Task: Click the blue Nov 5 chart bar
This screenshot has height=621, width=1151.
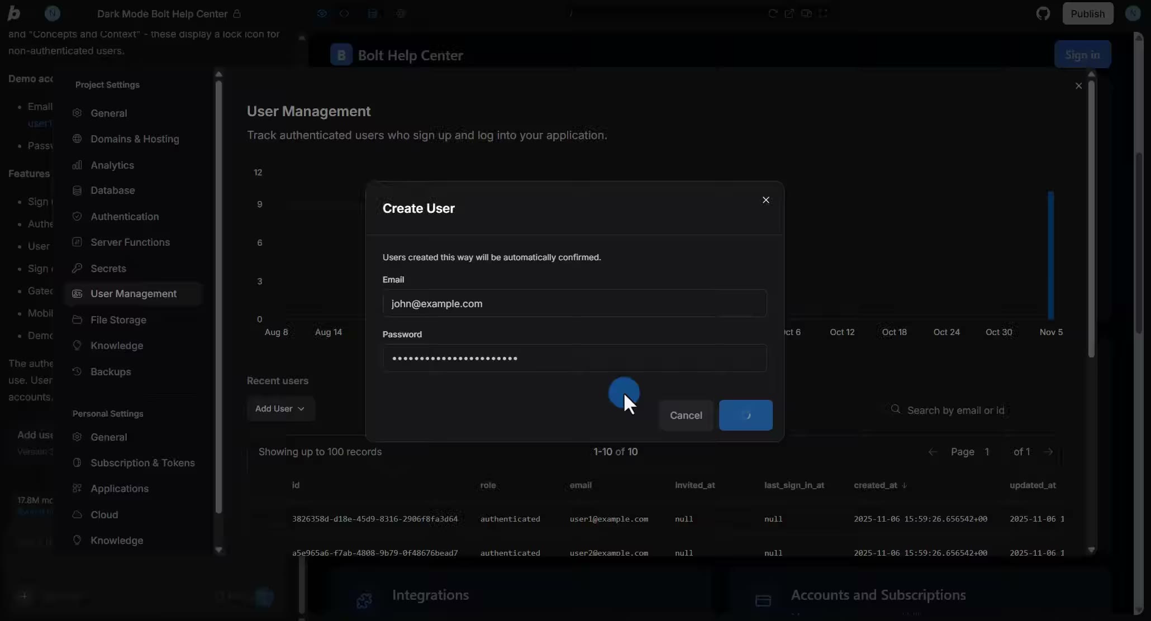Action: (x=1050, y=255)
